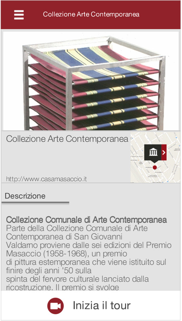Click the video camera icon in bottom bar
This screenshot has height=321, width=182.
(x=55, y=306)
